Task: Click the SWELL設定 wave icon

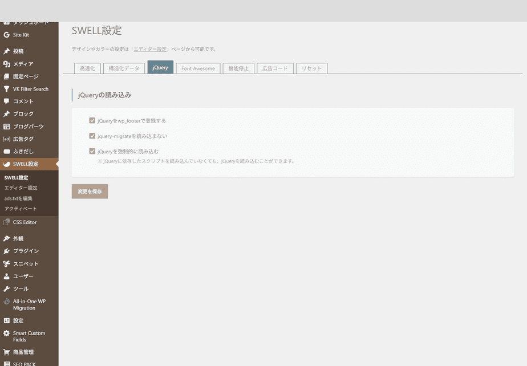Action: pyautogui.click(x=6, y=164)
